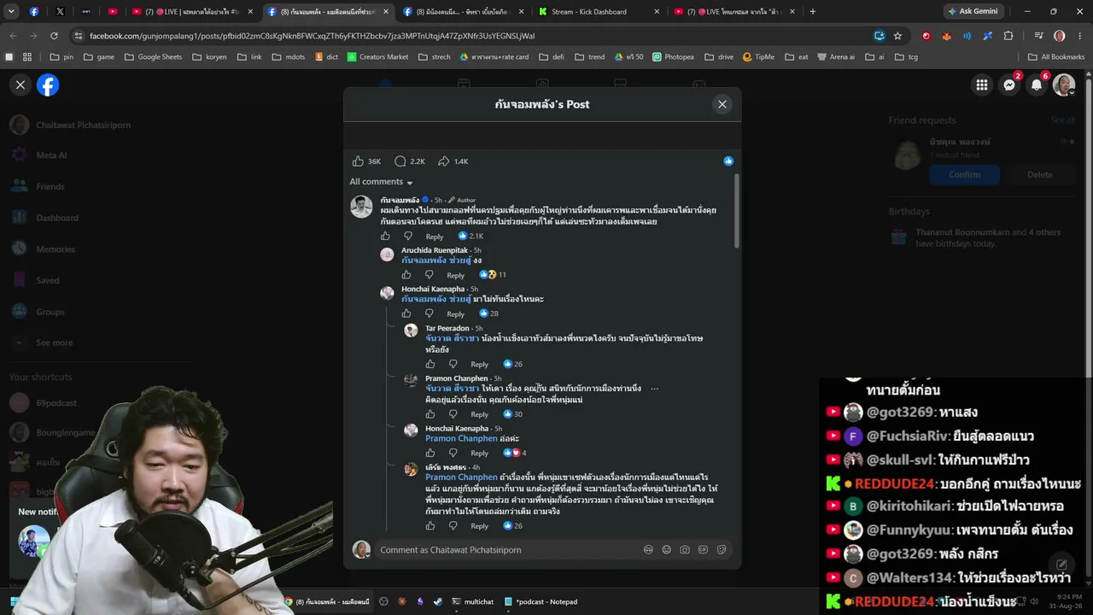1093x615 pixels.
Task: Click the like thumb icon showing 36K
Action: (x=358, y=161)
